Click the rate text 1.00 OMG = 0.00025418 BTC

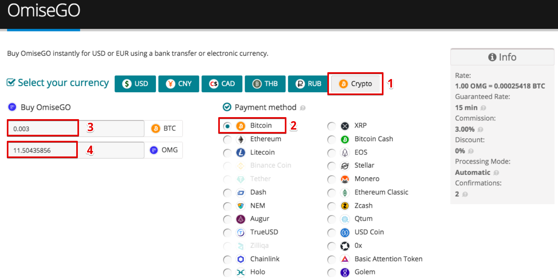coord(500,86)
